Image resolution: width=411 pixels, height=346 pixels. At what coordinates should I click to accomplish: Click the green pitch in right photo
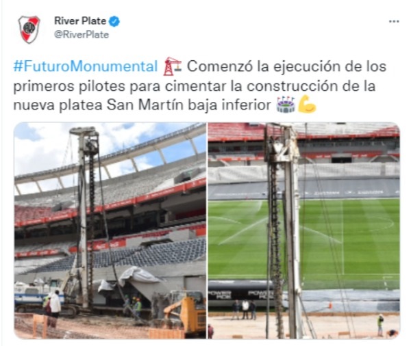349,241
